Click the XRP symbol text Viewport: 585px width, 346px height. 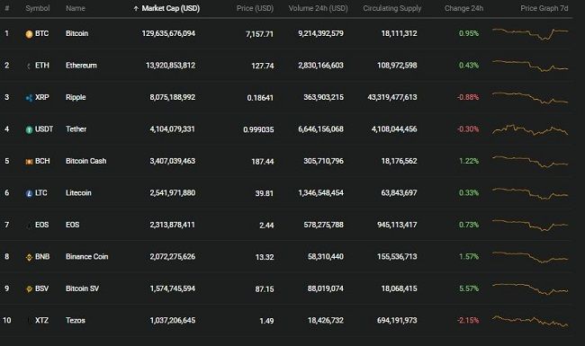coord(41,97)
